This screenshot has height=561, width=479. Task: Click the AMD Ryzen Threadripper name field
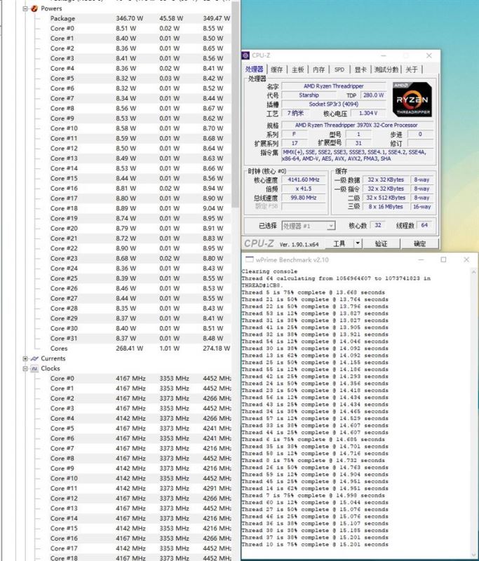click(x=333, y=86)
